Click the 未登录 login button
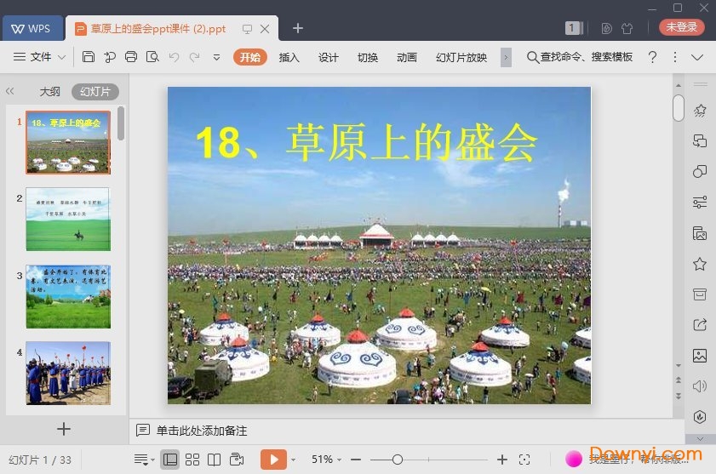 click(x=681, y=27)
